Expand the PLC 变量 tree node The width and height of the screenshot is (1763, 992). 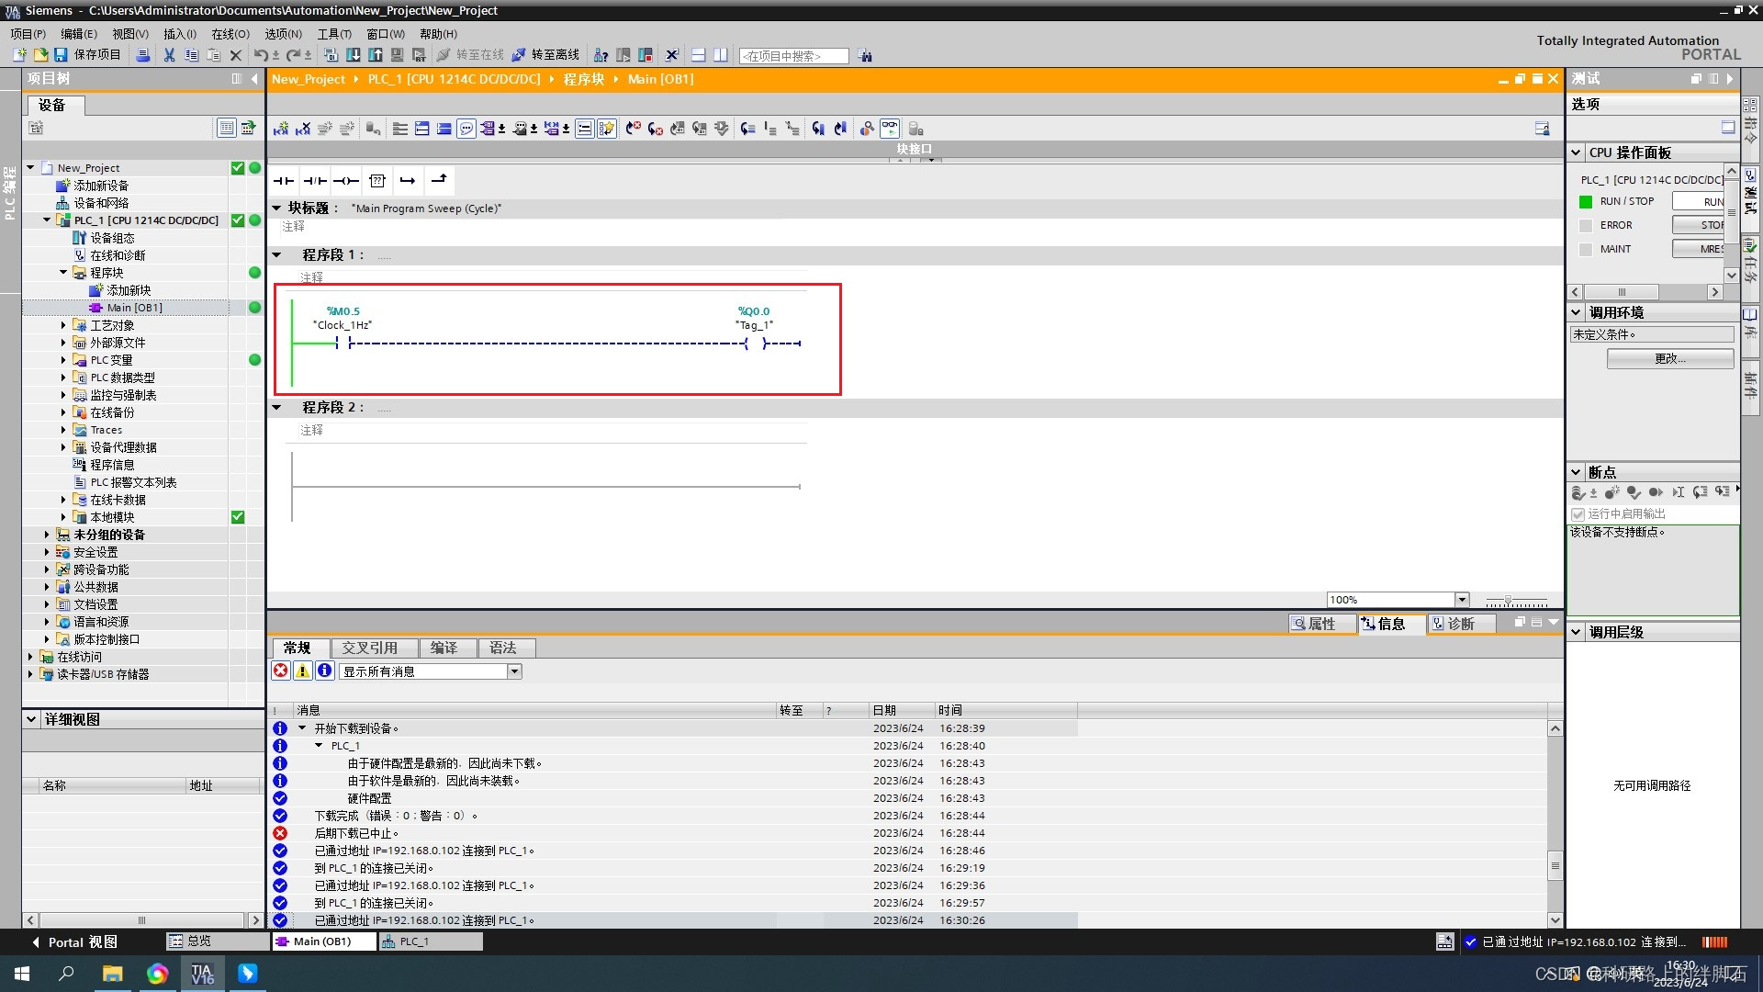tap(63, 360)
